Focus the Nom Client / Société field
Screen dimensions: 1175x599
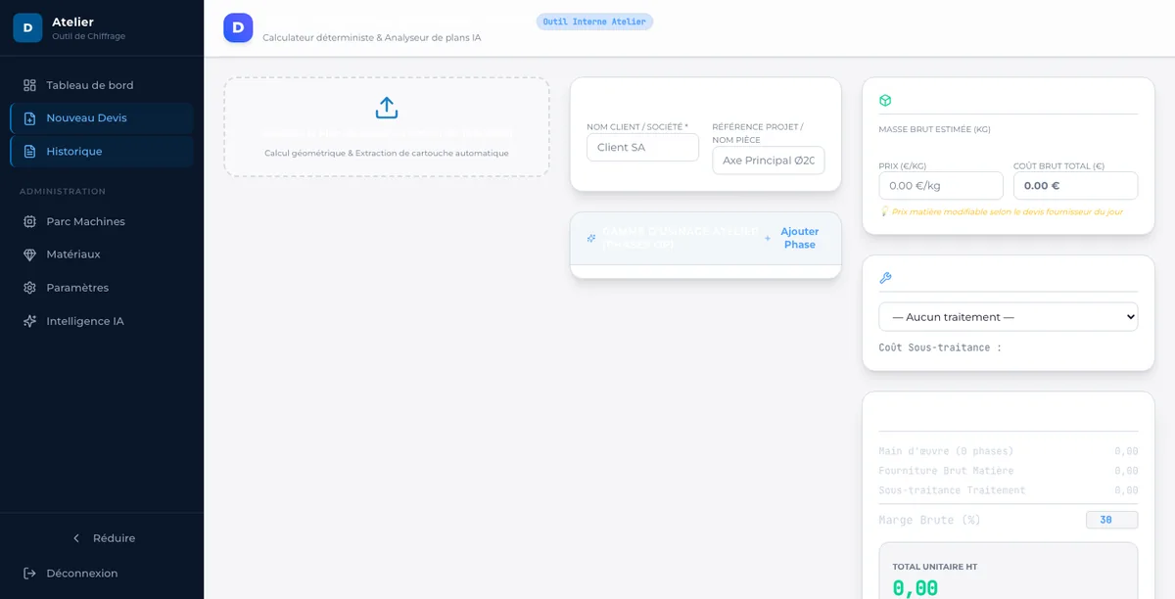click(x=642, y=148)
